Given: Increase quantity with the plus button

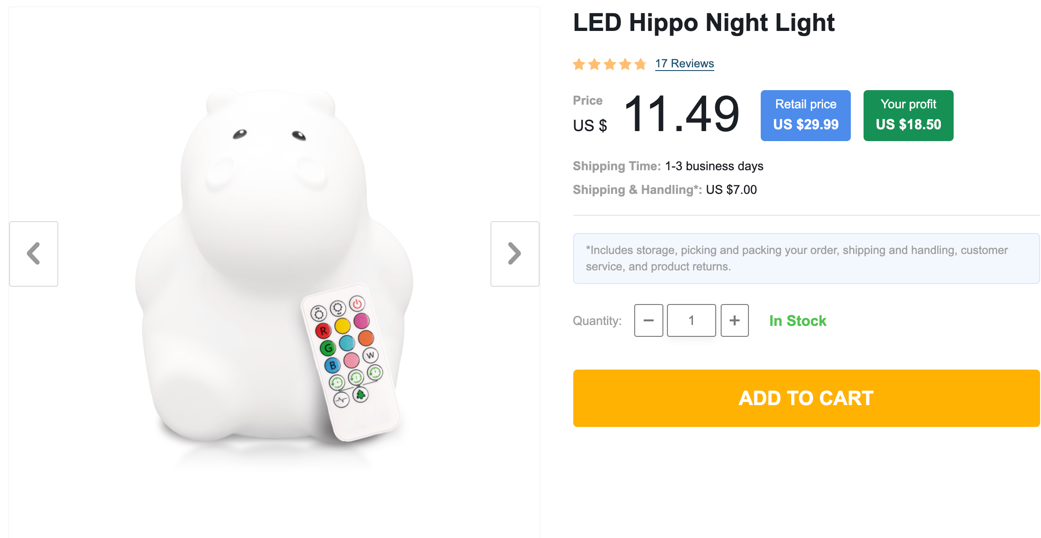Looking at the screenshot, I should tap(734, 320).
